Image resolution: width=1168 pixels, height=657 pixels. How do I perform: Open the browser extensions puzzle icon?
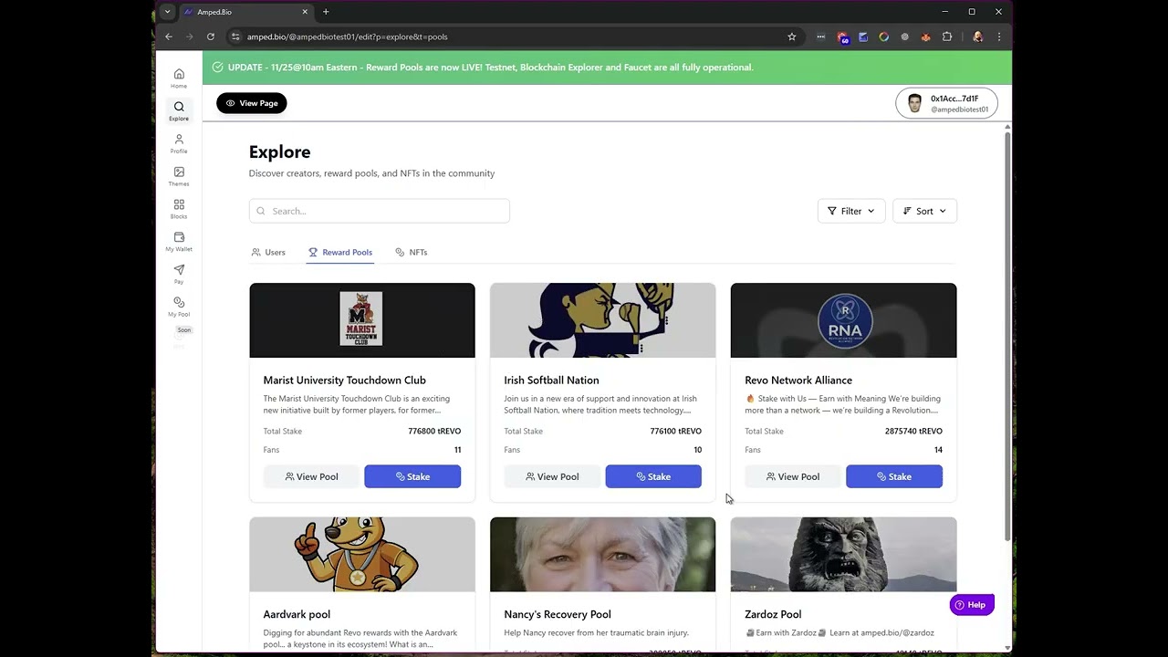pyautogui.click(x=947, y=36)
